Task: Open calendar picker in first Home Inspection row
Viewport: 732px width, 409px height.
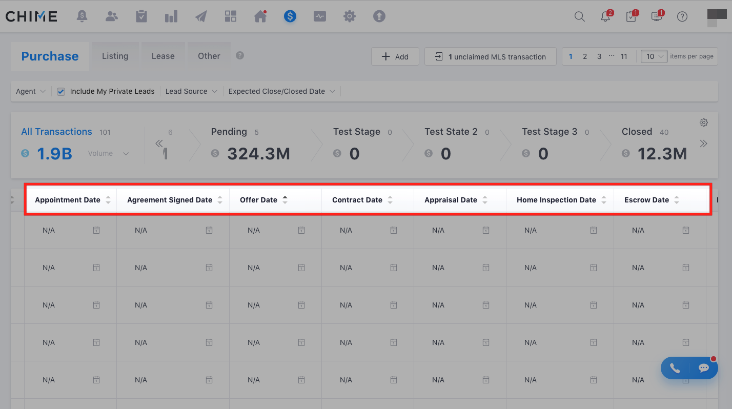Action: pos(594,231)
